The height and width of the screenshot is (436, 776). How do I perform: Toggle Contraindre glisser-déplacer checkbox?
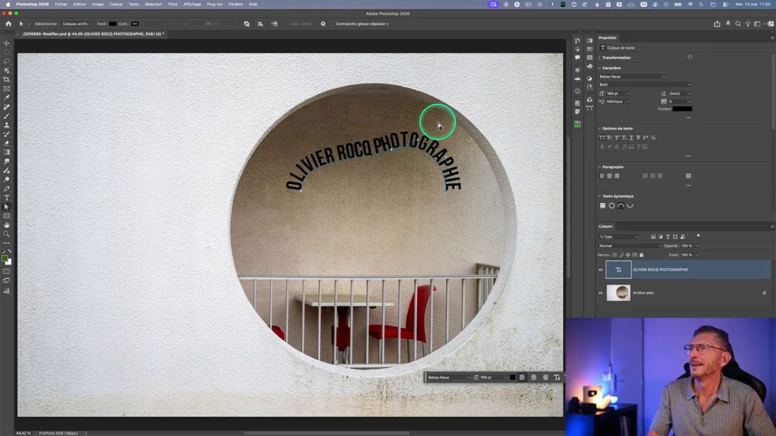332,24
